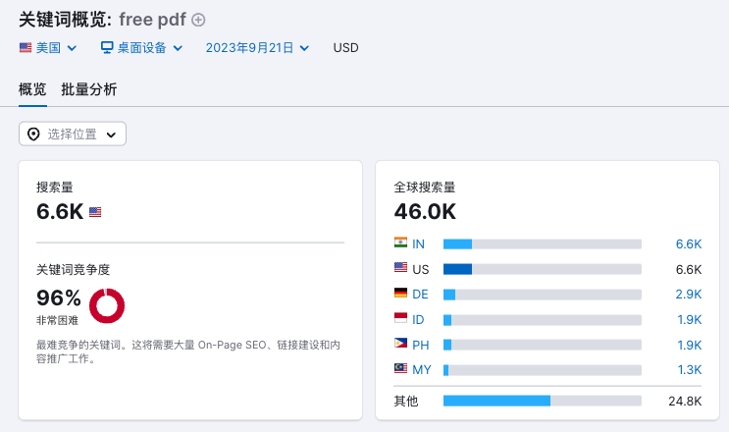Open the 选择位置 location selector
The height and width of the screenshot is (432, 729).
[73, 135]
